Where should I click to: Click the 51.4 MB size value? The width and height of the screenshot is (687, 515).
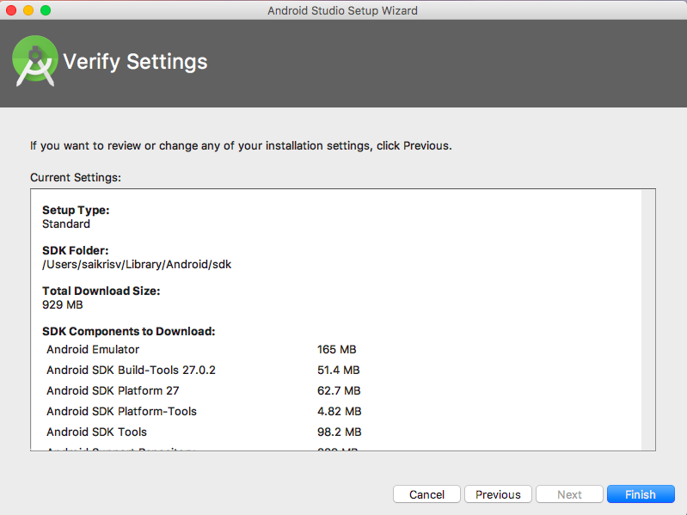pyautogui.click(x=339, y=370)
